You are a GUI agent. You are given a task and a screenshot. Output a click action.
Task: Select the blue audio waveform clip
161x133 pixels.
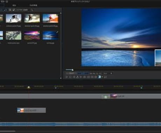[x=80, y=124]
